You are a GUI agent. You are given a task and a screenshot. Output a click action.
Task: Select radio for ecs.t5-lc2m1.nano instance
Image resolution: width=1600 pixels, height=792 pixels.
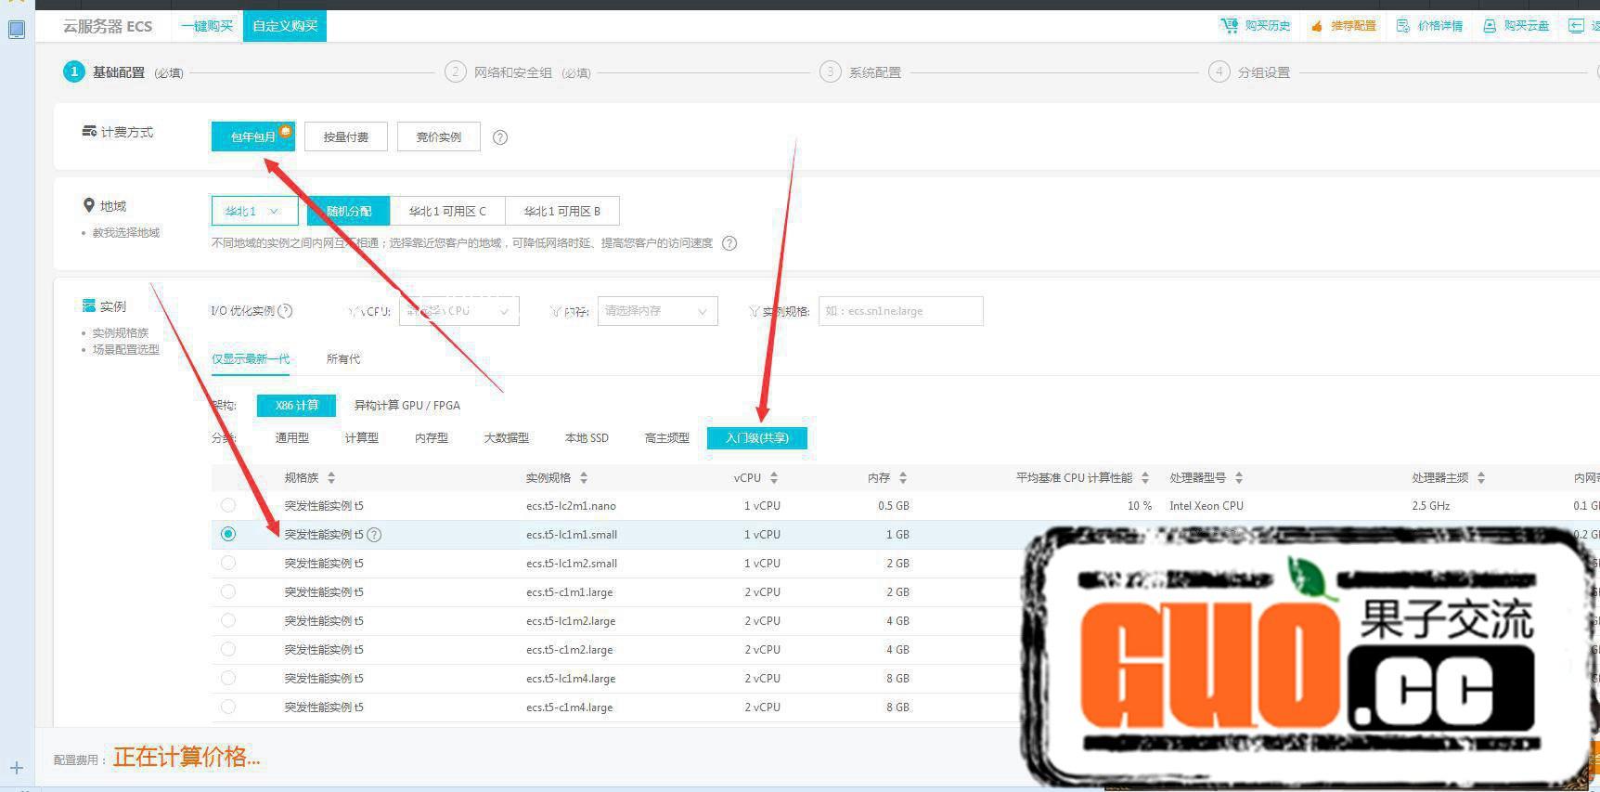coord(228,506)
